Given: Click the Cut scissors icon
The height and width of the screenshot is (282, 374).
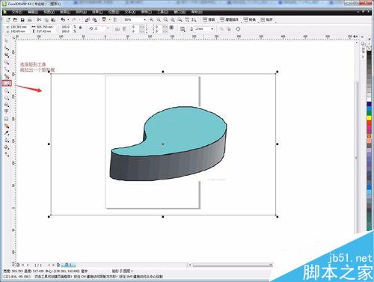Looking at the screenshot, I should pyautogui.click(x=39, y=19).
